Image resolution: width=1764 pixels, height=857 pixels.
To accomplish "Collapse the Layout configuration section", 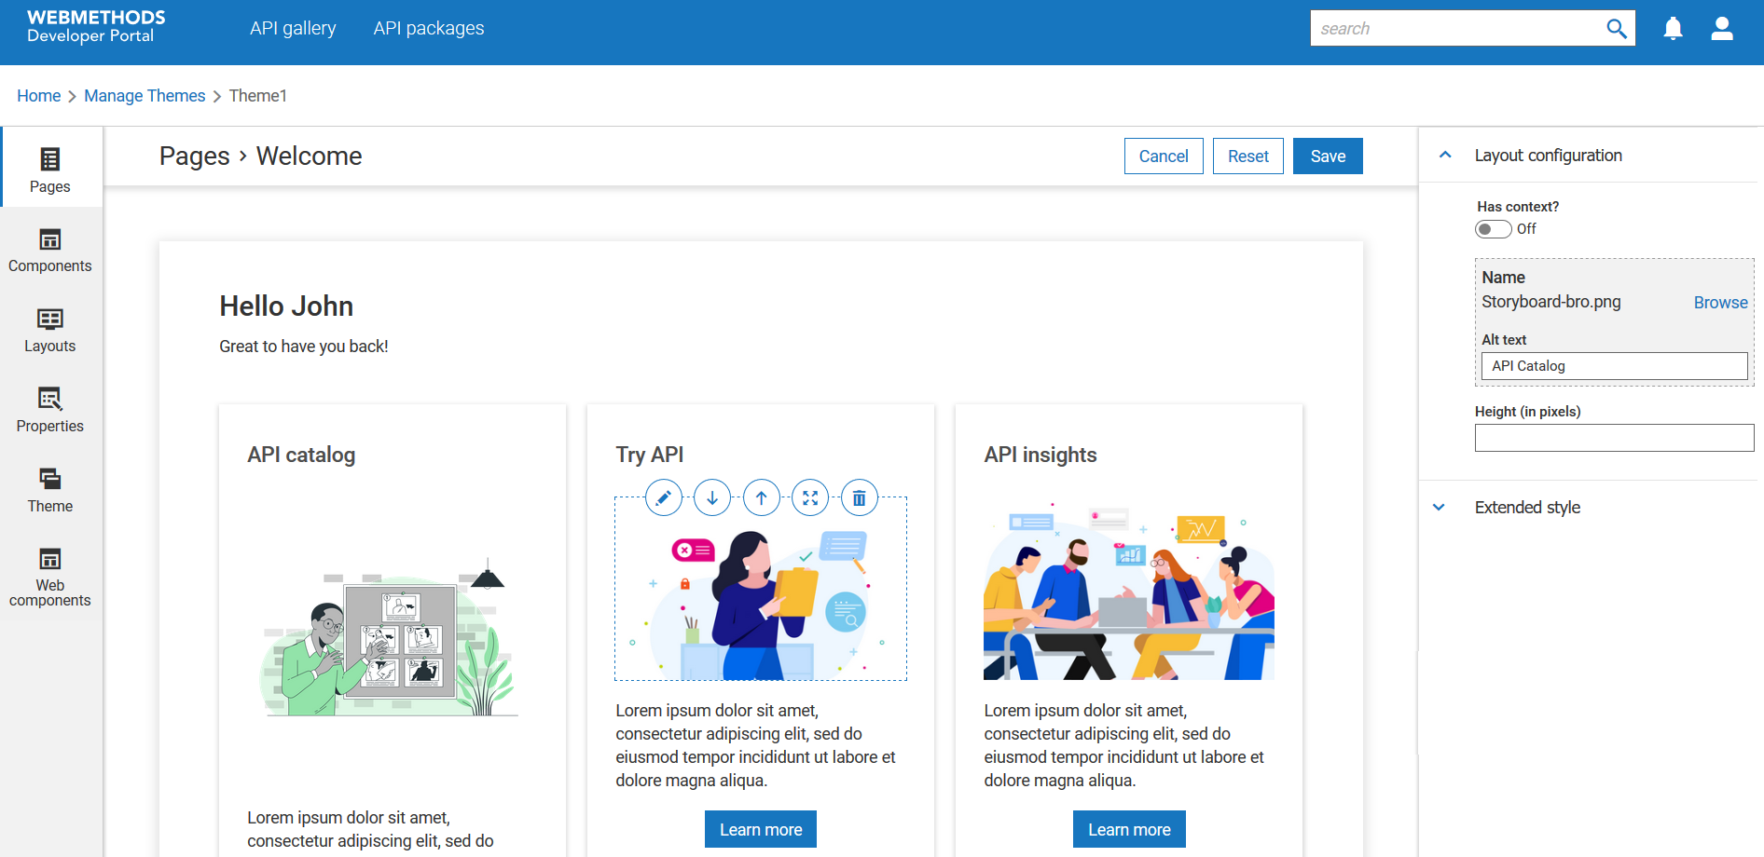I will (1445, 156).
